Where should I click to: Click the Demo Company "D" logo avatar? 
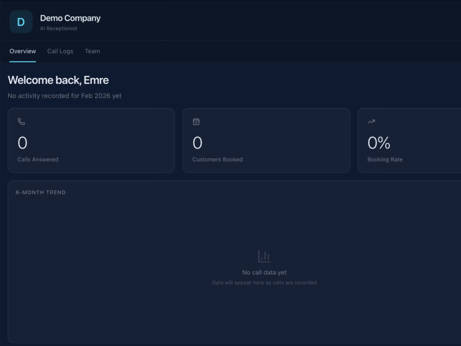coord(21,22)
